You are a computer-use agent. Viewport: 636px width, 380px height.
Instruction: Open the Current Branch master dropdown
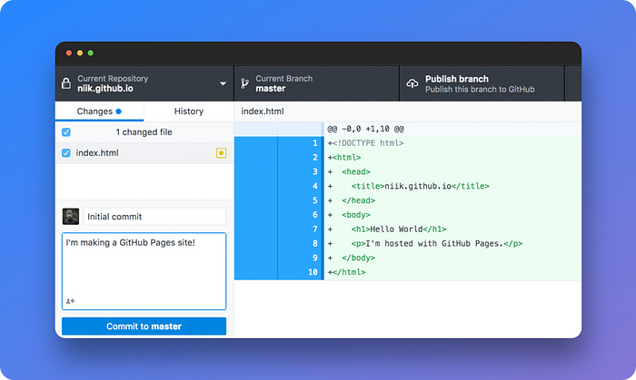click(316, 83)
